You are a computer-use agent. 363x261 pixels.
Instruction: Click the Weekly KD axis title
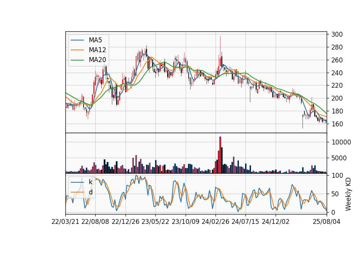tap(348, 194)
